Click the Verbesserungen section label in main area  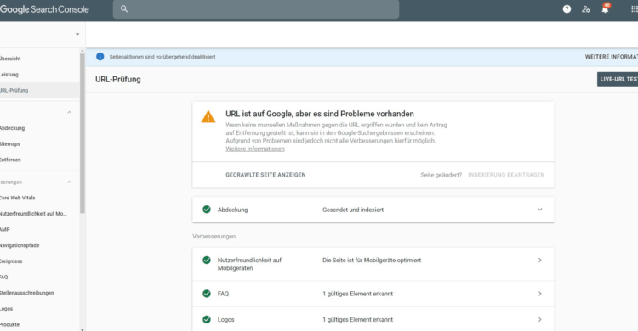click(214, 236)
